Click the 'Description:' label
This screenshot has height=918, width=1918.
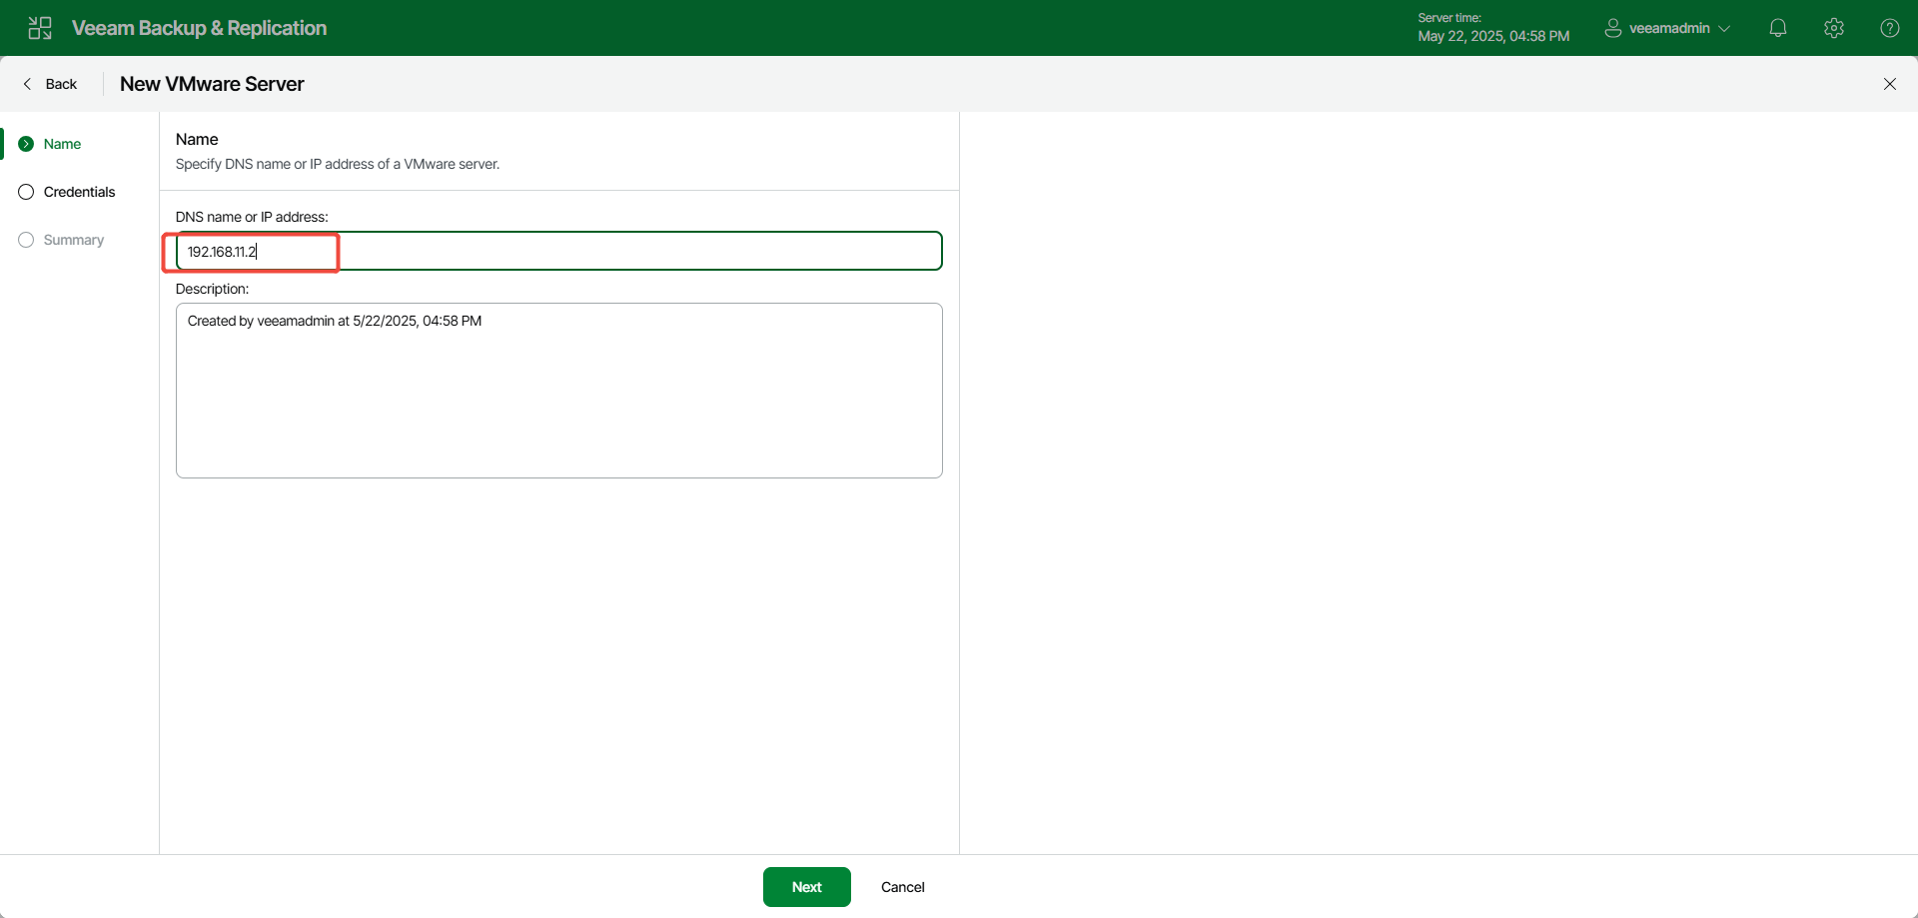click(212, 289)
